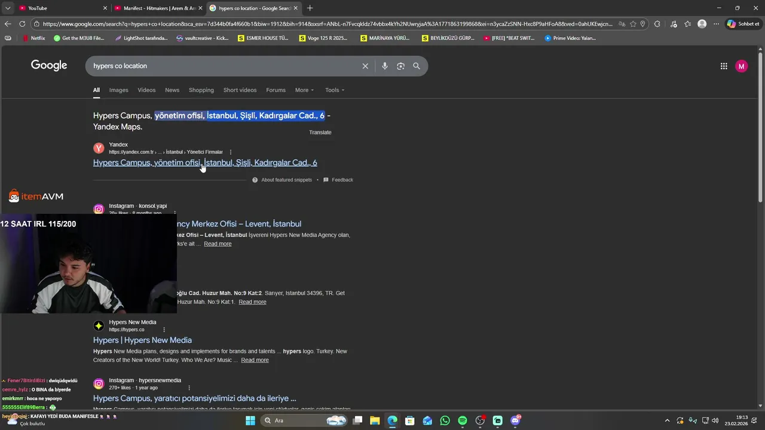The image size is (765, 430).
Task: Open Spotify from the taskbar
Action: [x=463, y=420]
